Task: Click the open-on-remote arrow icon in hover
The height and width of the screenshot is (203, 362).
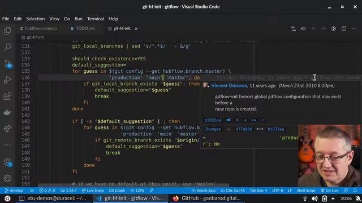Action: [245, 120]
